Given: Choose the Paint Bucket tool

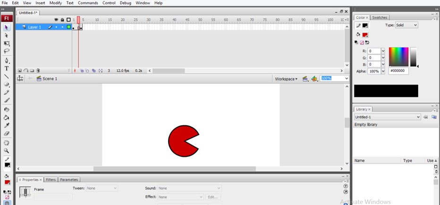Looking at the screenshot, I should pos(7,118).
